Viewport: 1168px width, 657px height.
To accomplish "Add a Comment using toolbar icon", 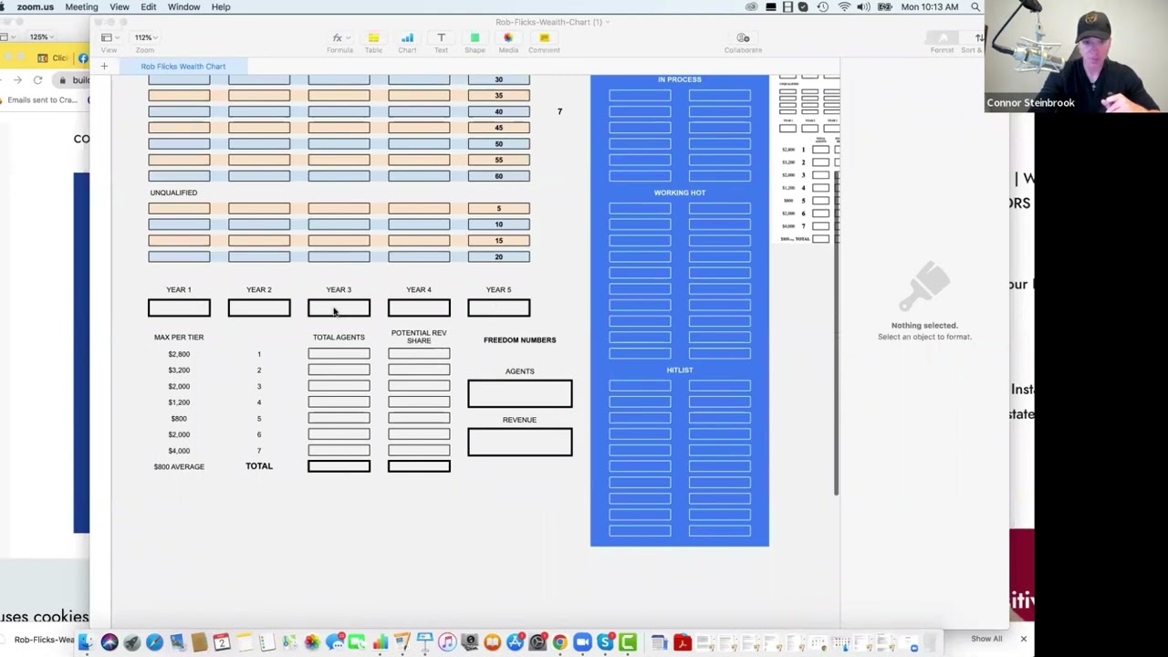I will [544, 39].
